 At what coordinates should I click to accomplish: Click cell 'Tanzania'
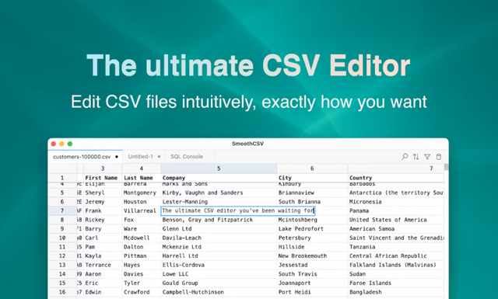tap(396, 247)
